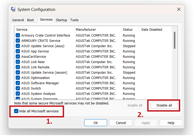Click Stopped status of ASUS Update Service (asusm)
Image resolution: width=194 pixels, height=137 pixels.
click(129, 73)
